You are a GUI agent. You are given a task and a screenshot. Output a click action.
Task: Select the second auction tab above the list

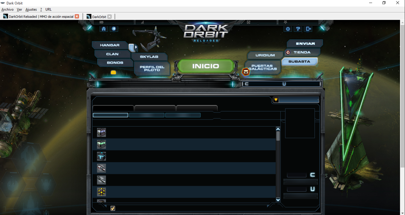[x=155, y=108]
